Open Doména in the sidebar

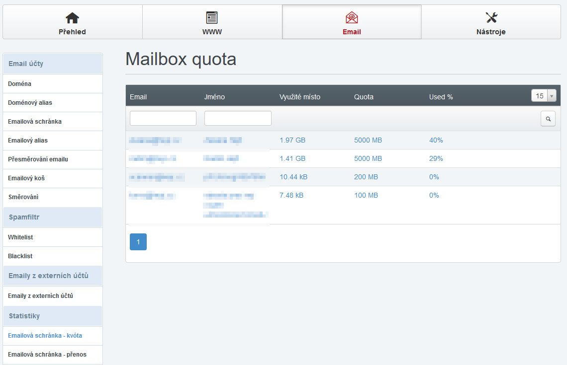coord(20,84)
